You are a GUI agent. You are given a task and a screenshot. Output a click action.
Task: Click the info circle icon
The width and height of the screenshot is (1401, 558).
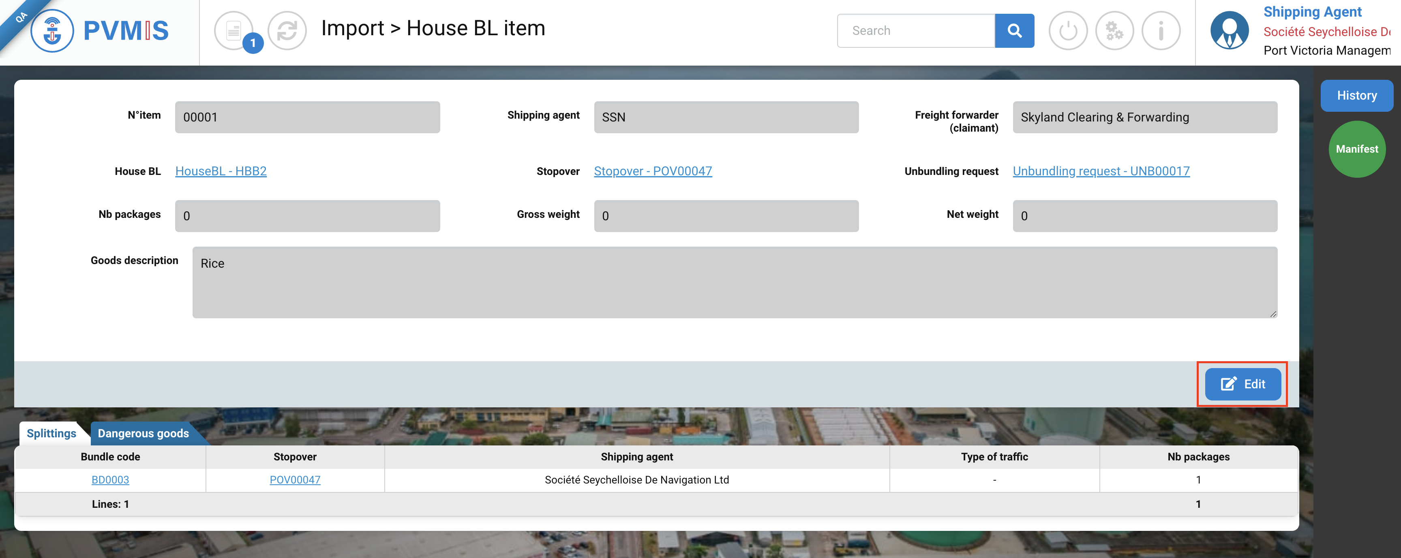(x=1160, y=31)
